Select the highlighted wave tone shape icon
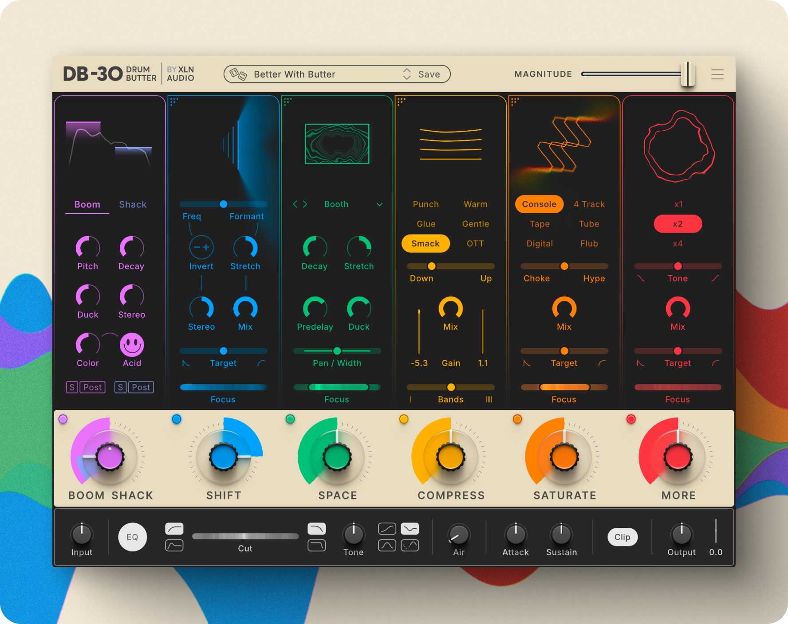The image size is (788, 624). point(410,528)
